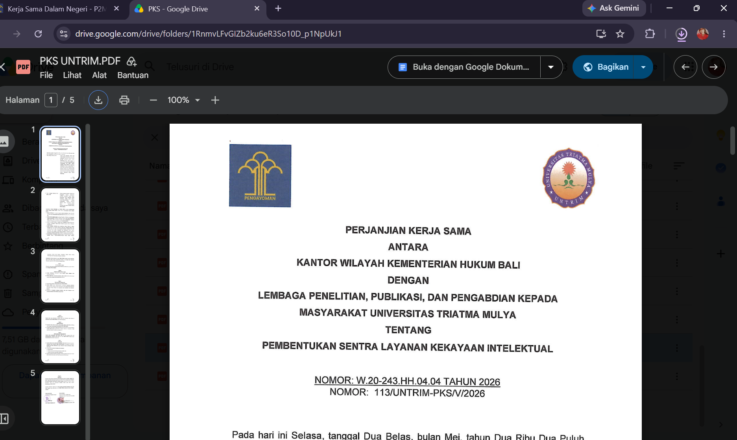
Task: Open the 100% zoom level dropdown
Action: (184, 100)
